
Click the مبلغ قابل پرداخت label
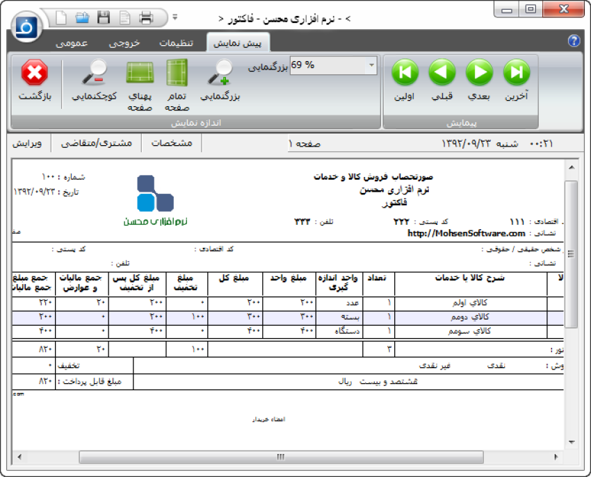click(x=89, y=381)
